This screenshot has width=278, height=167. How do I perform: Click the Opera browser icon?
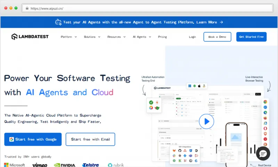[265, 128]
